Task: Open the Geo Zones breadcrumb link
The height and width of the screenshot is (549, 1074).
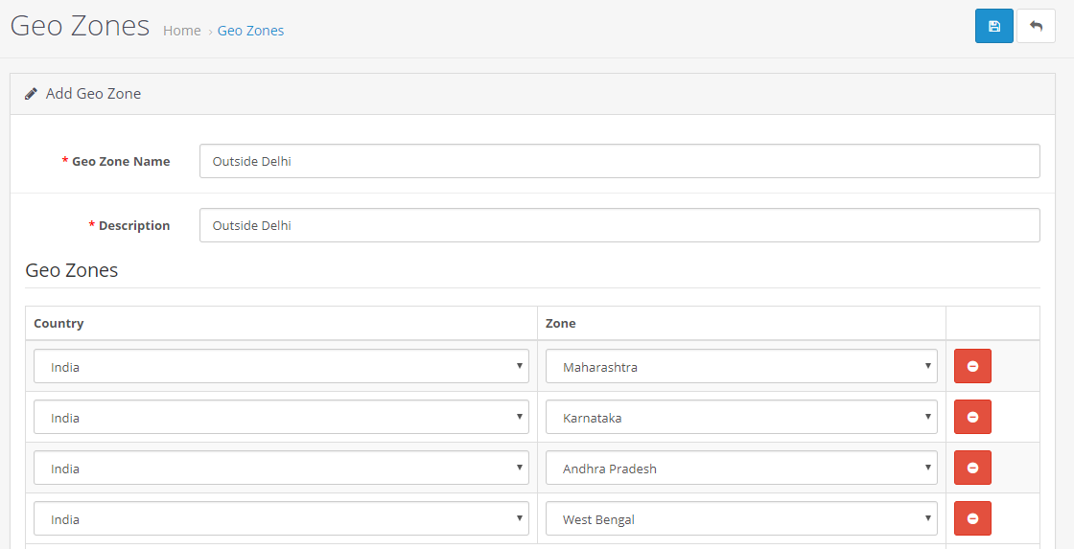Action: (x=250, y=31)
